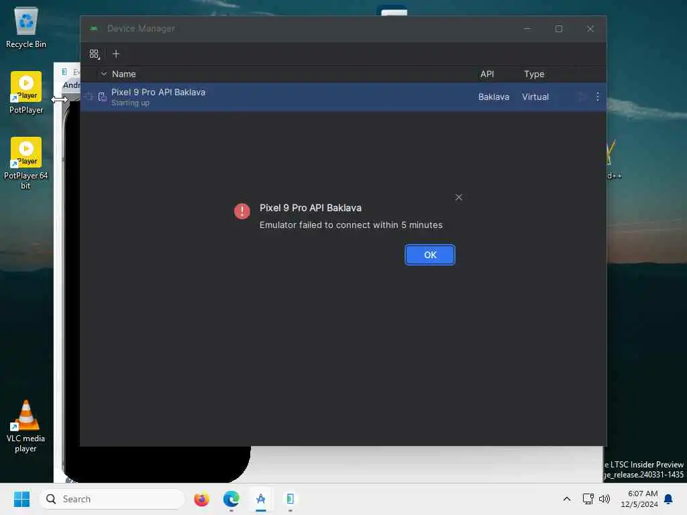Add a new device with the plus icon
Screen dimensions: 687x515
[116, 54]
